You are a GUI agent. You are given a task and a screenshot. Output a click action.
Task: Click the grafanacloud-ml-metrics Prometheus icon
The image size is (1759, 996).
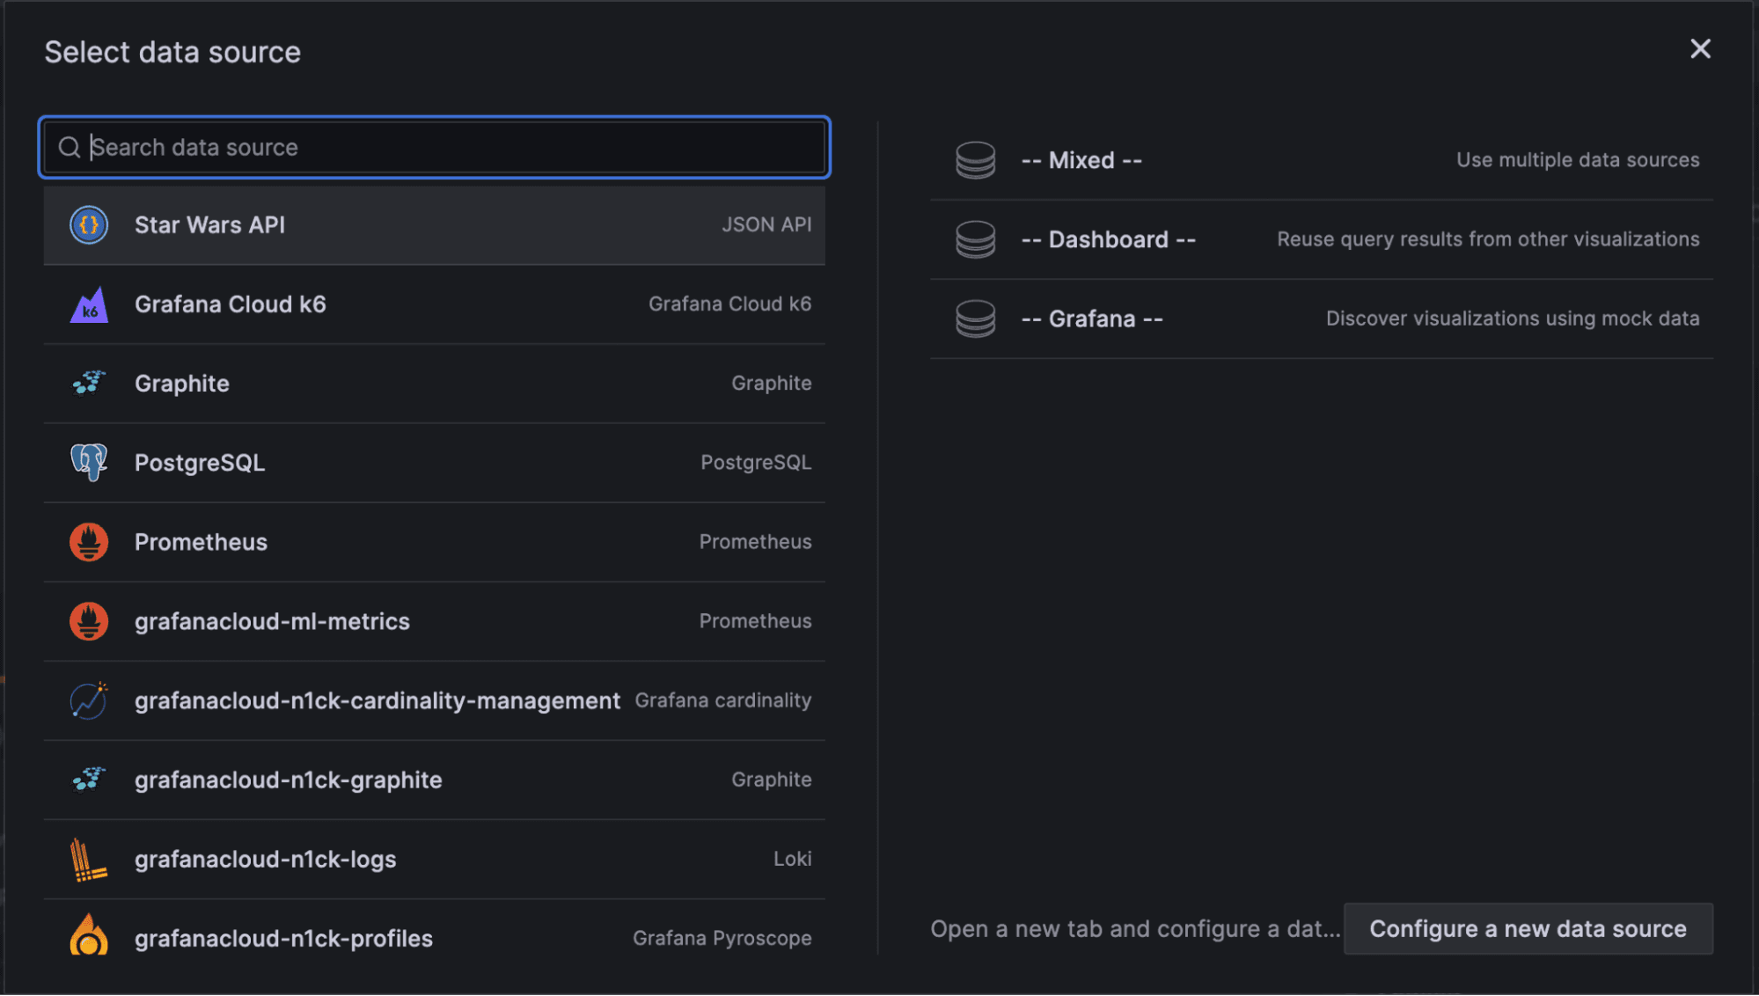[x=88, y=621]
